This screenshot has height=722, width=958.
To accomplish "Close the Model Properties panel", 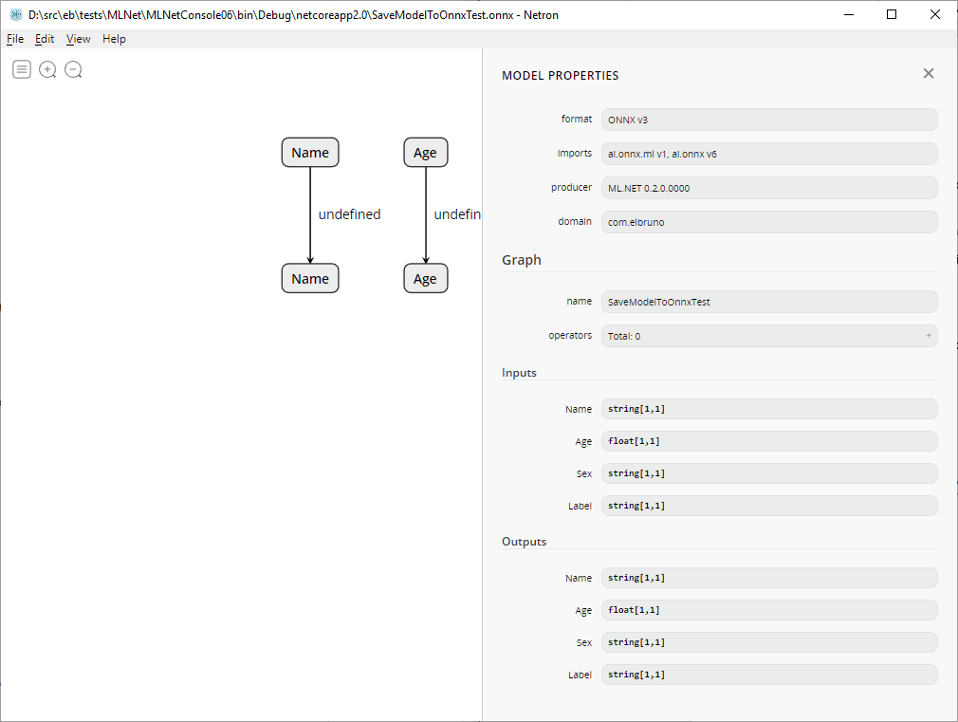I will pyautogui.click(x=929, y=74).
